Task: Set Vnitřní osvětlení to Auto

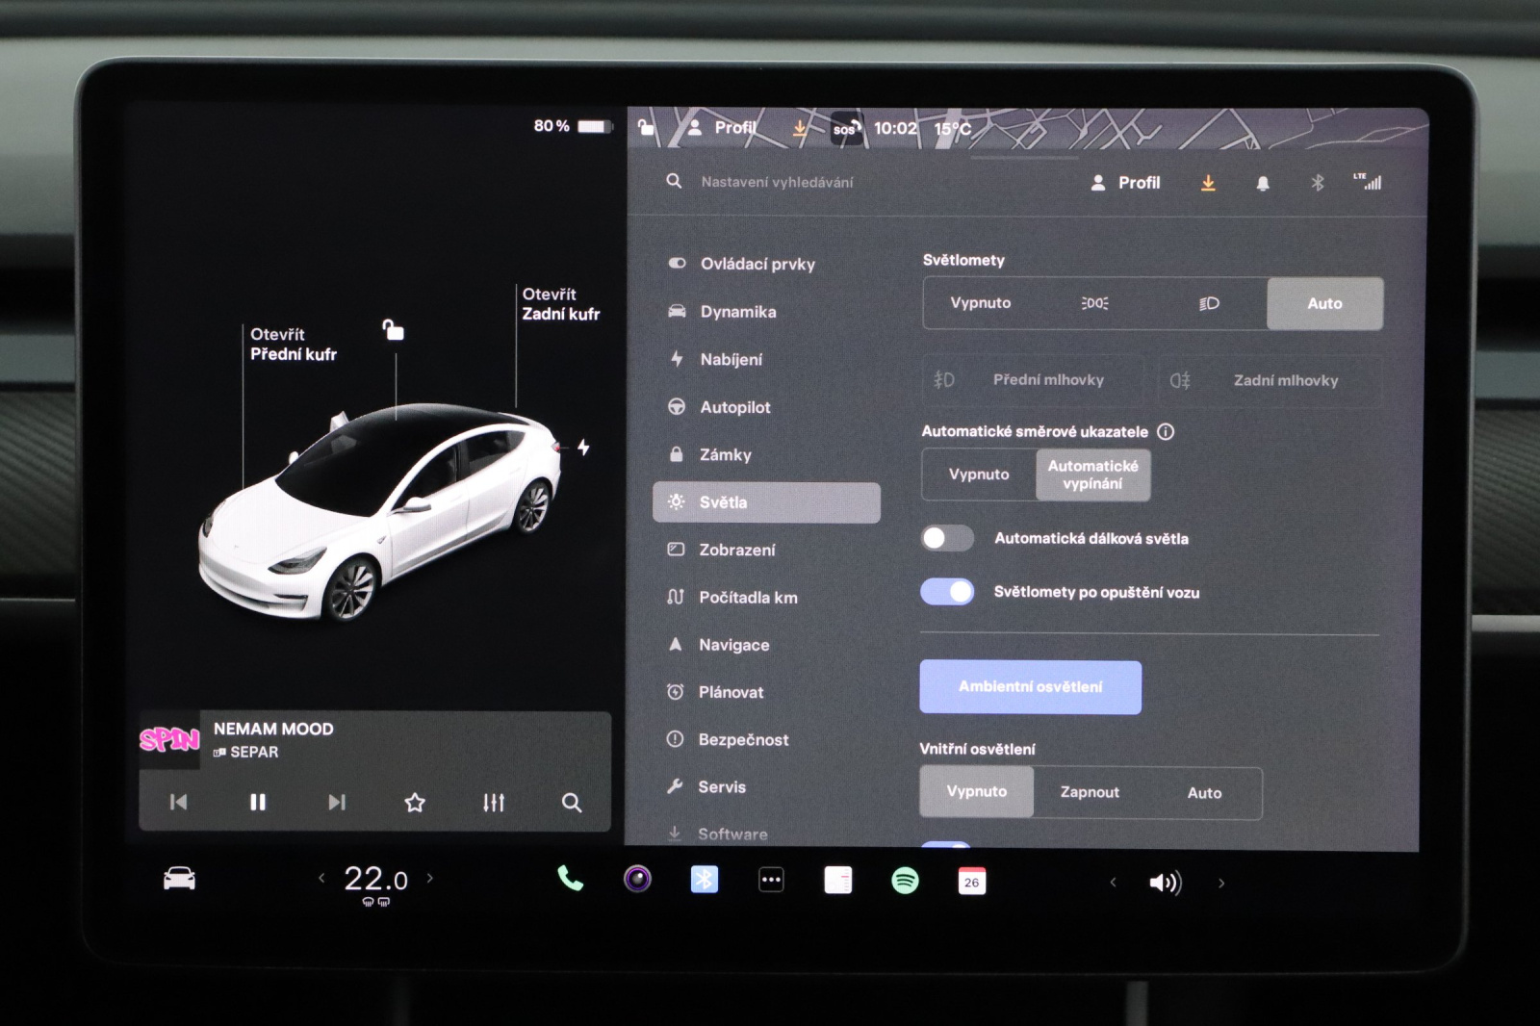Action: click(1204, 793)
